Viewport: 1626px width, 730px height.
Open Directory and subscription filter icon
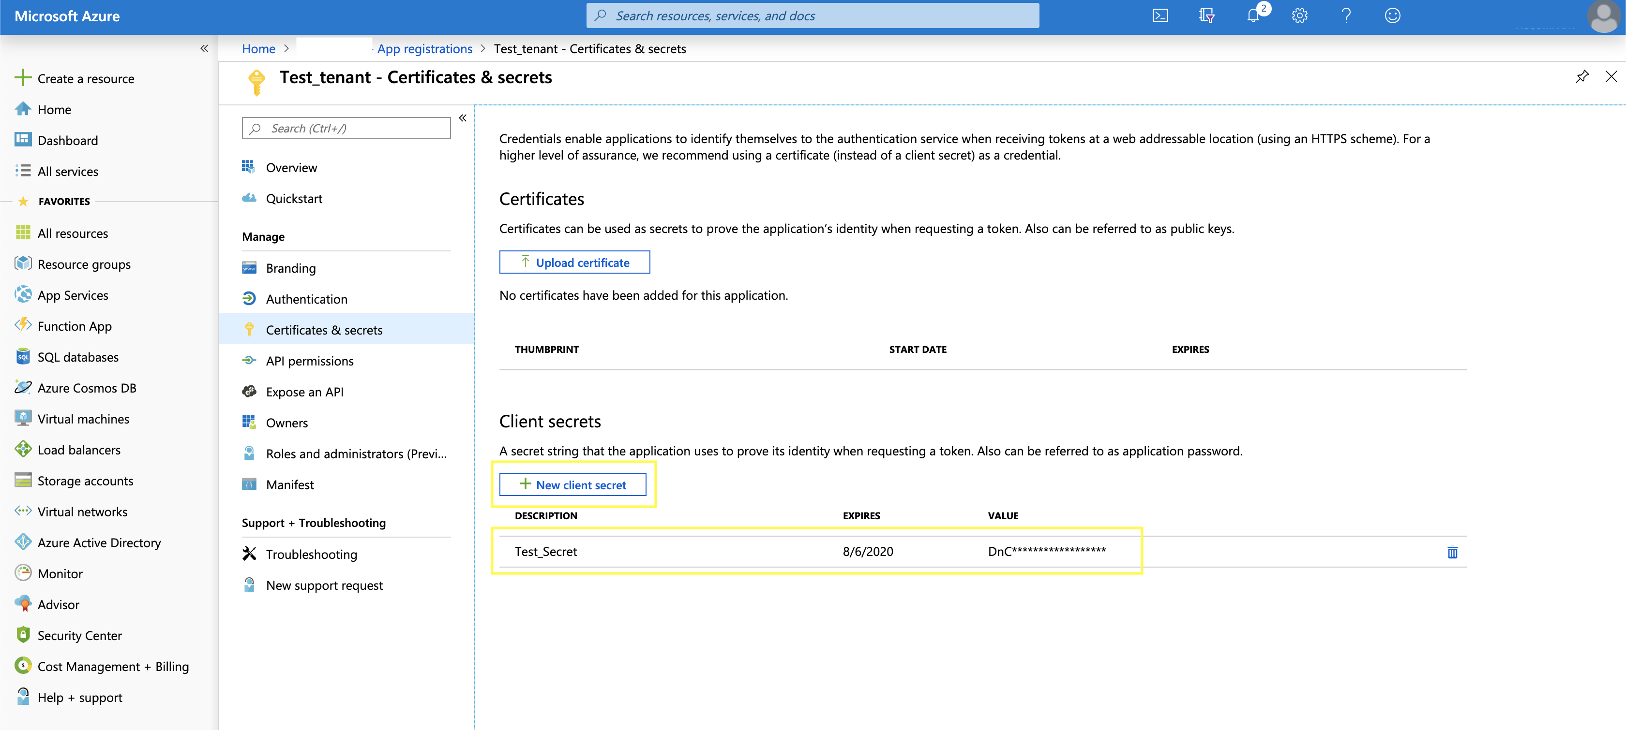[x=1206, y=16]
